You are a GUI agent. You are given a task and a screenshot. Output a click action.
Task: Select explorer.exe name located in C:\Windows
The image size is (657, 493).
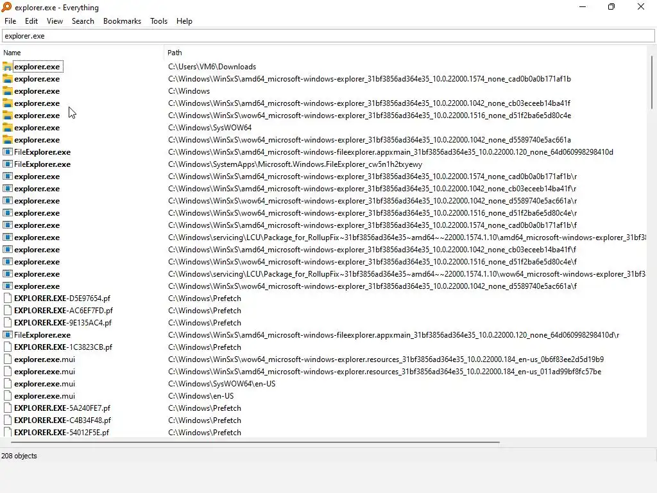pos(37,91)
